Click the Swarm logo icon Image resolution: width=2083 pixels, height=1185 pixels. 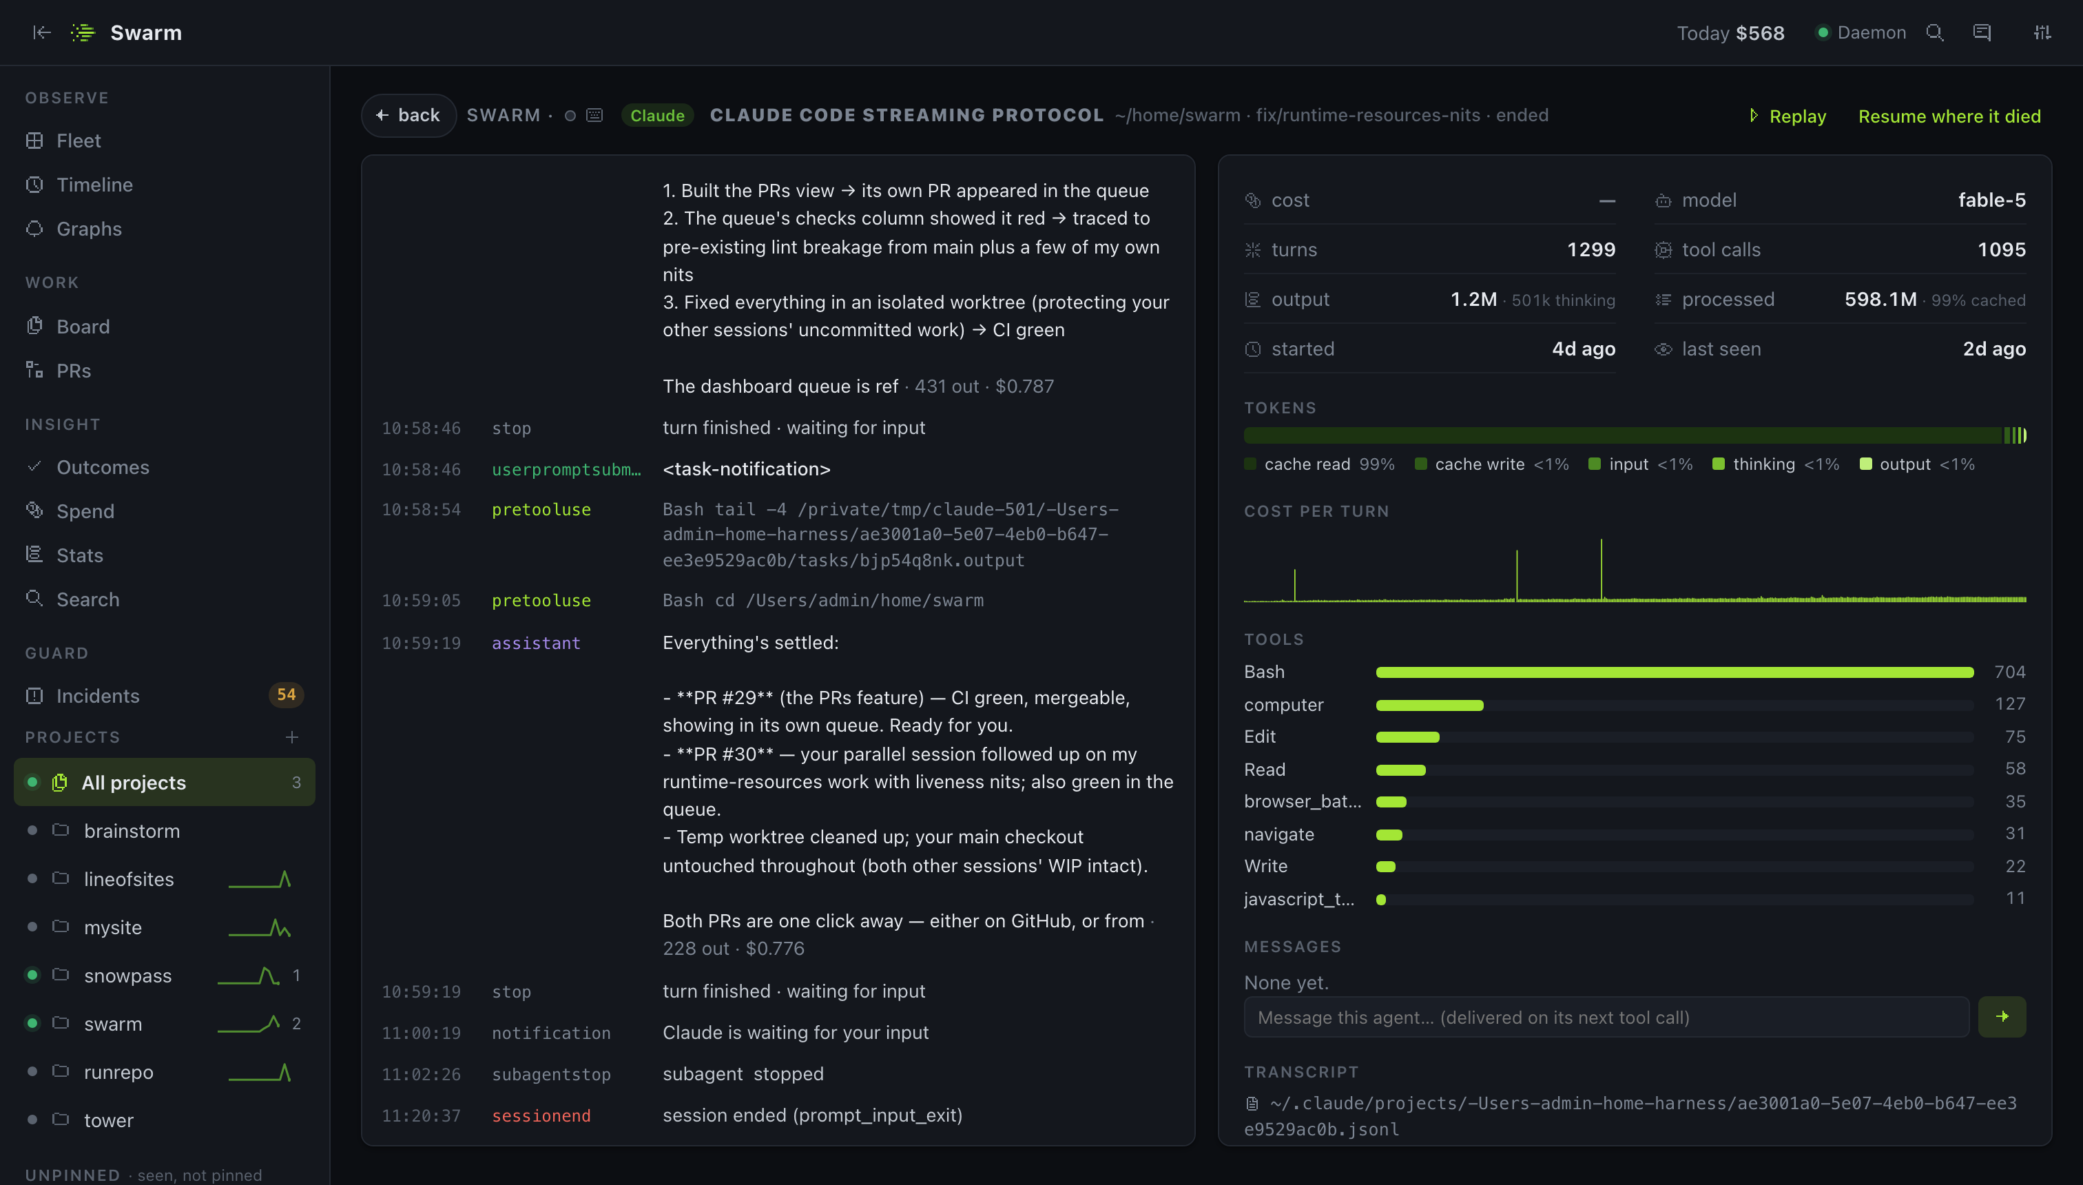tap(83, 32)
